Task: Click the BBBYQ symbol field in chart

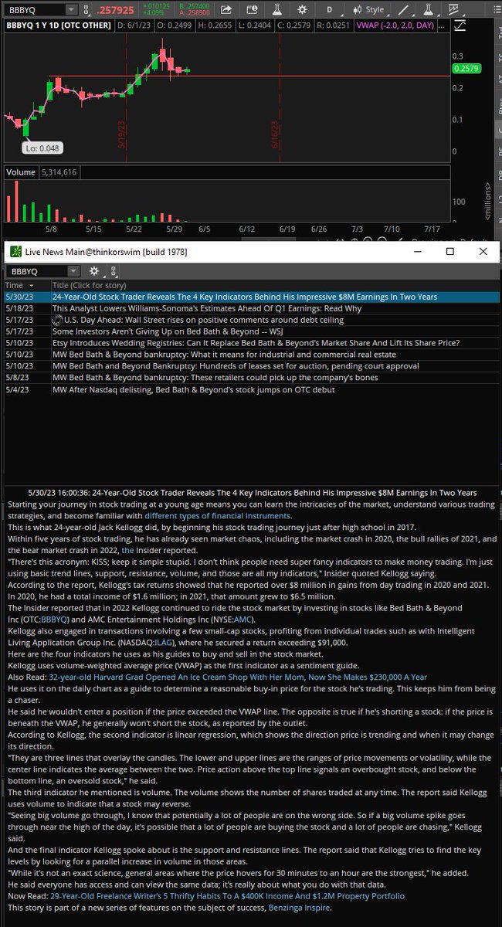Action: tap(35, 10)
